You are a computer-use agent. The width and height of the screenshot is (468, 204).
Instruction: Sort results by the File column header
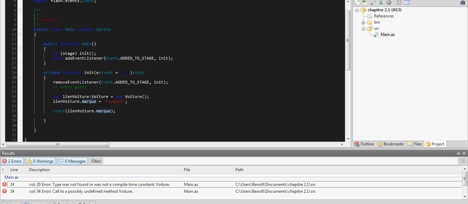[207, 170]
